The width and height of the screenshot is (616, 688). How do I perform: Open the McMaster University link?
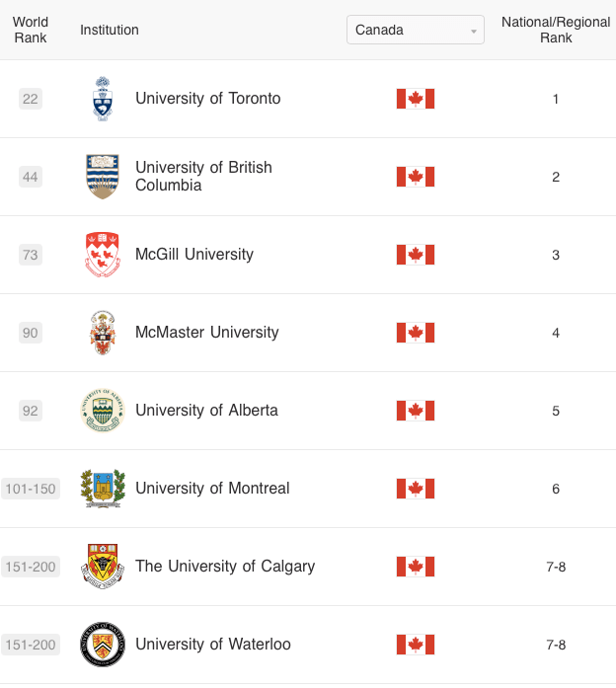[x=206, y=333]
